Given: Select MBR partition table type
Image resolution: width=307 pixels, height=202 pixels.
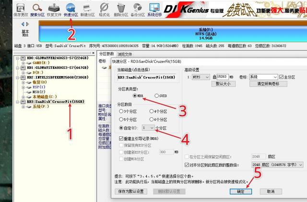Looking at the screenshot, I should point(135,96).
